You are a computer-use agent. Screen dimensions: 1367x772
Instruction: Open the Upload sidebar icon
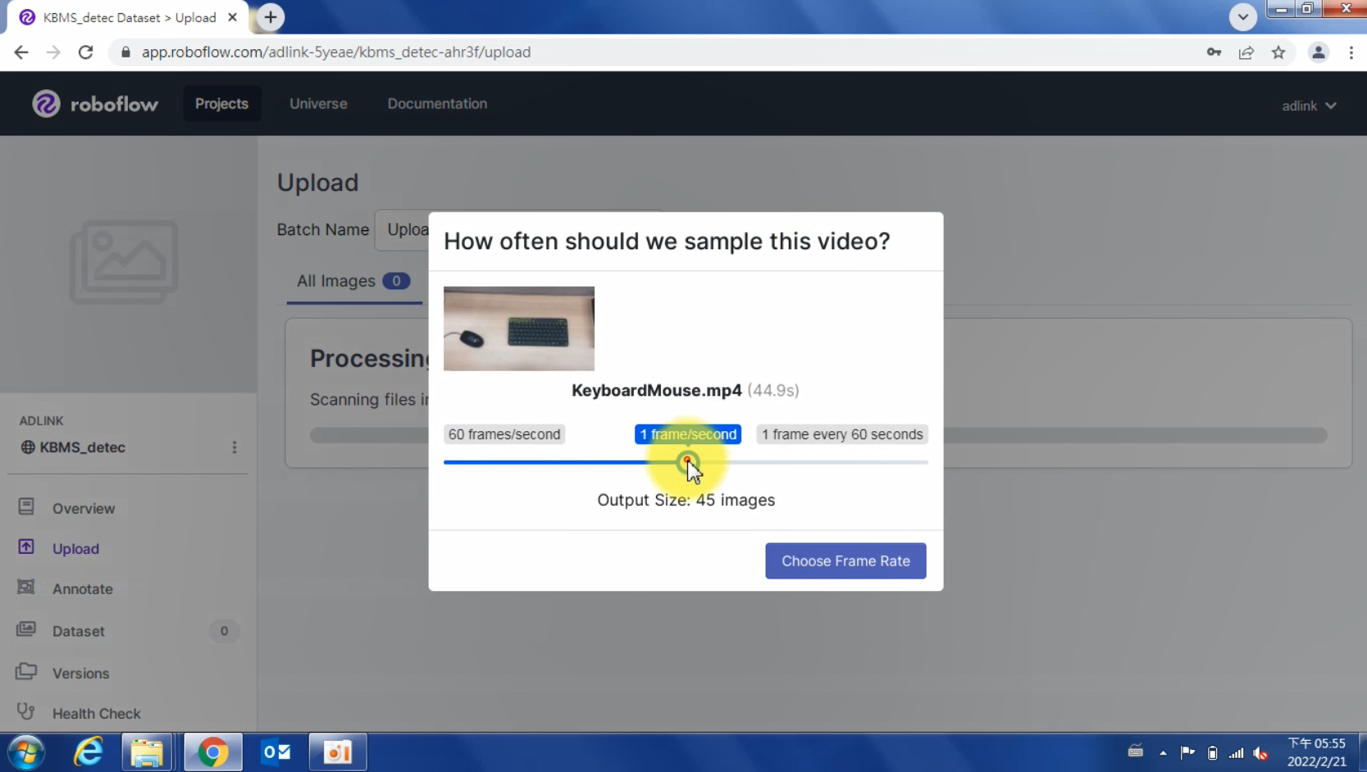coord(26,547)
